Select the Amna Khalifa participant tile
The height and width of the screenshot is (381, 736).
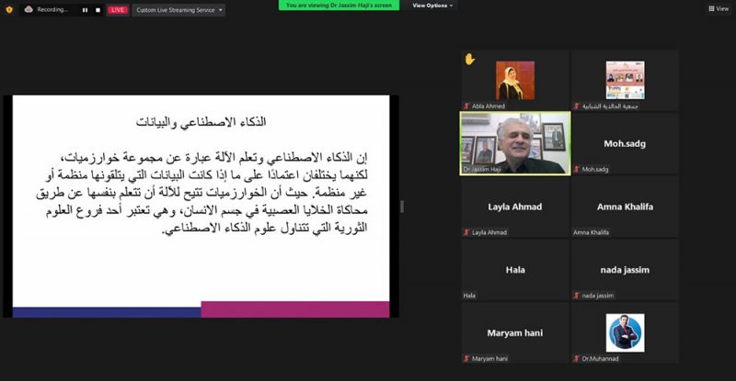[x=625, y=207]
